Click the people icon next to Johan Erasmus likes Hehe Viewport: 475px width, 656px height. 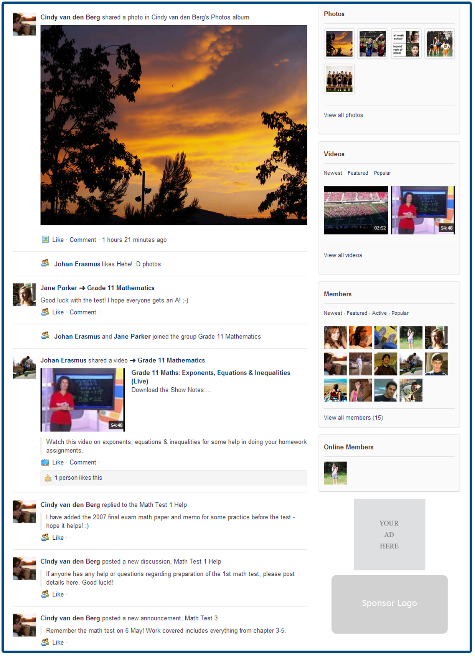coord(45,263)
